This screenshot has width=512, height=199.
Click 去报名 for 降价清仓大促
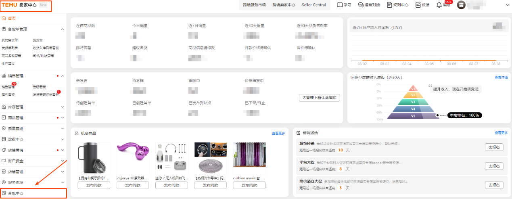[494, 185]
